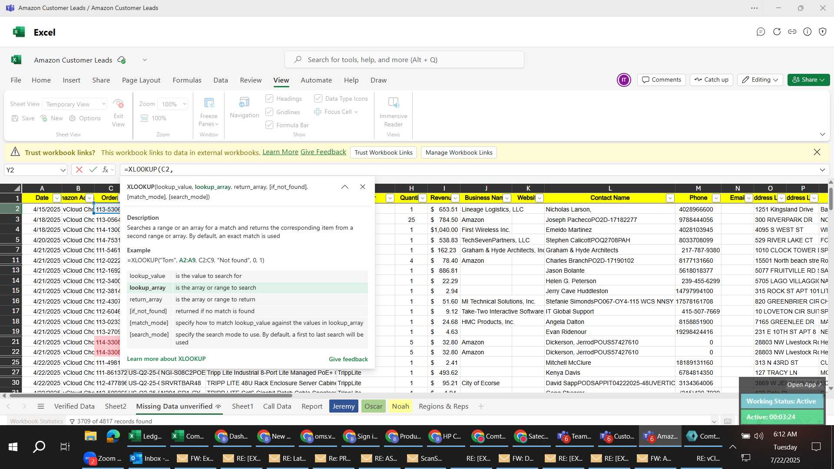
Task: Click the user profile avatar IT
Action: [x=624, y=80]
